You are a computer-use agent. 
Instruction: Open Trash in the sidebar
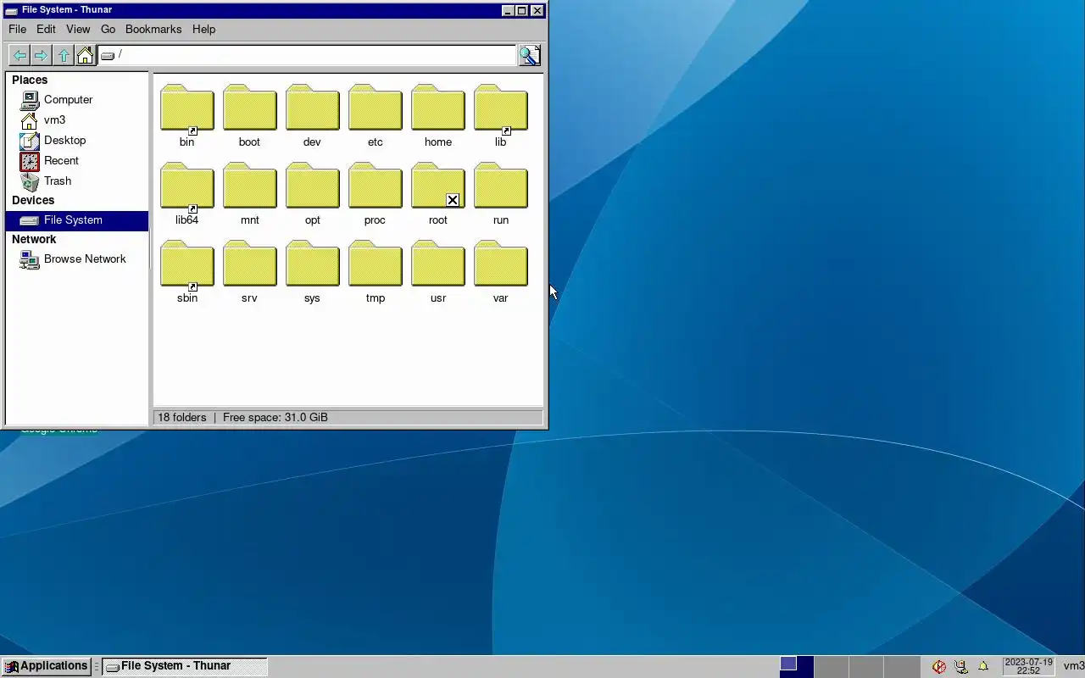point(77,181)
